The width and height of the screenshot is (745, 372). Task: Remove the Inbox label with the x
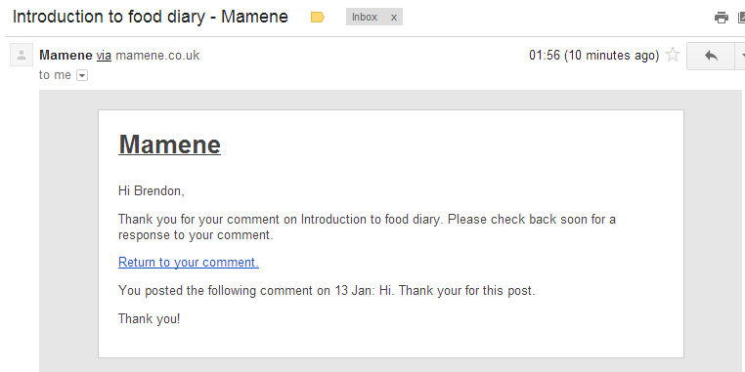393,18
